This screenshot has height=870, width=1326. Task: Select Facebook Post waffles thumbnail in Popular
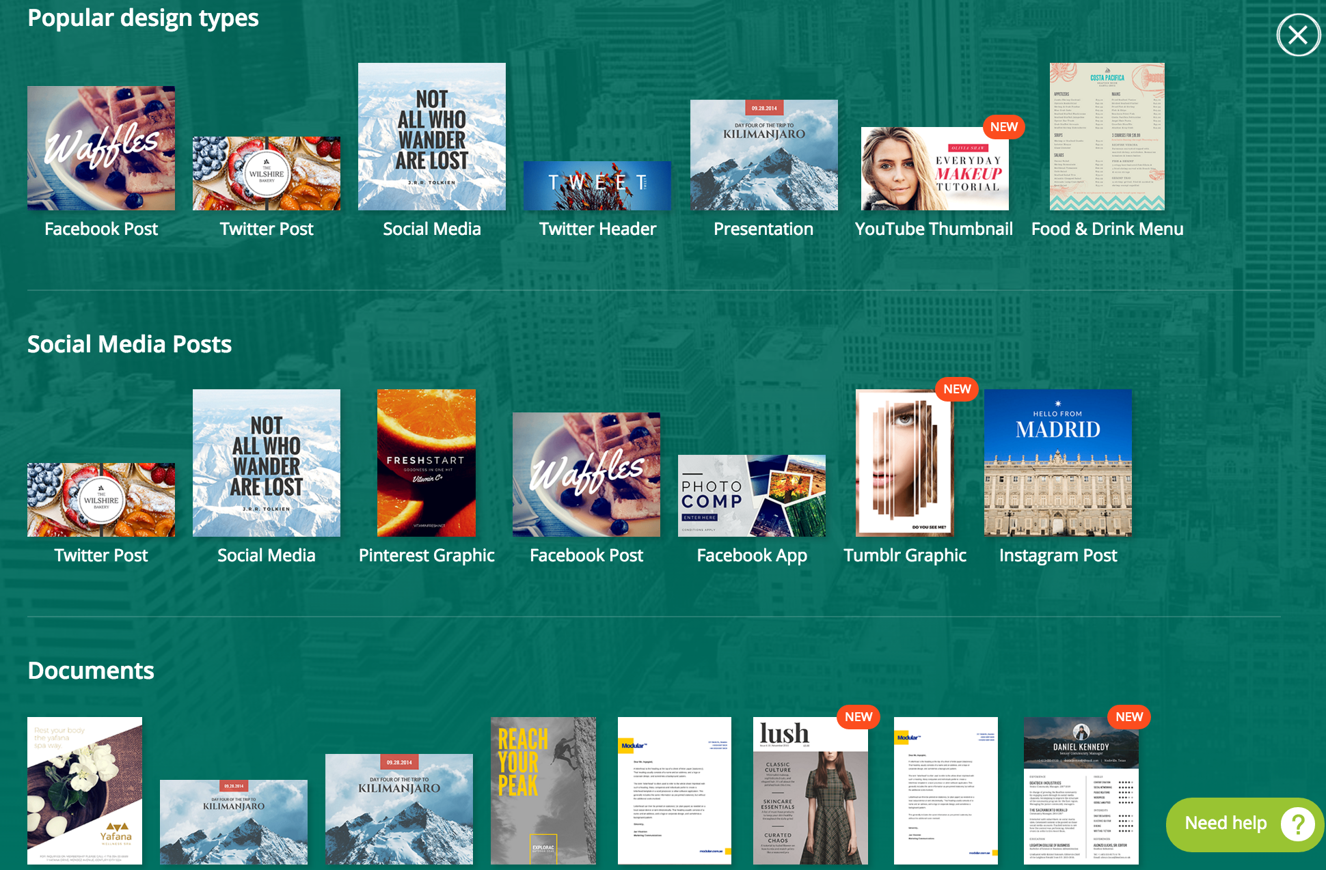pyautogui.click(x=101, y=148)
